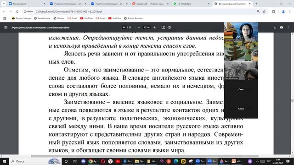Click the zoom in plus button in PDF toolbar

pyautogui.click(x=154, y=27)
